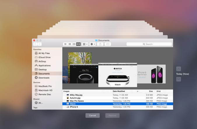Select the iPhone 6 file row

tap(118, 107)
